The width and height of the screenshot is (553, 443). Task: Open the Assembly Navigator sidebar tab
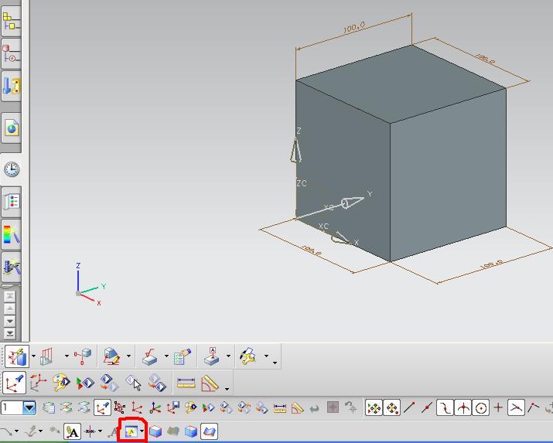tap(11, 21)
